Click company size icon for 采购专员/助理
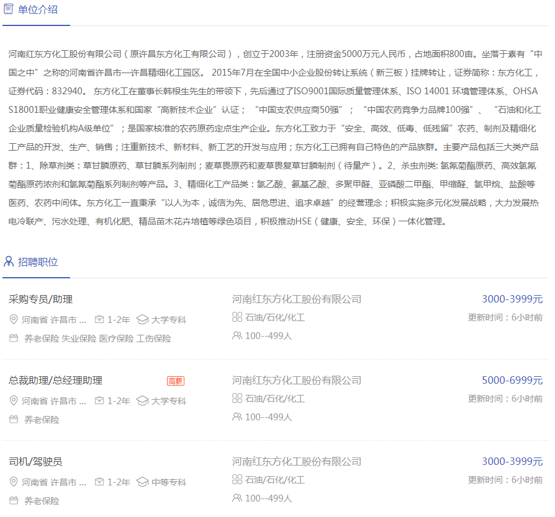This screenshot has width=555, height=517. point(237,335)
